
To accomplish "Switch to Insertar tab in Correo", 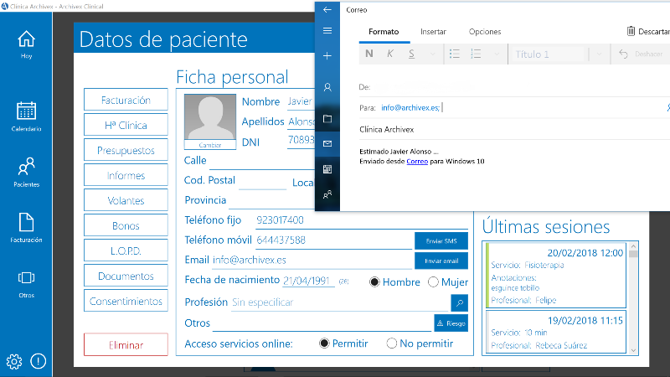I will (433, 32).
